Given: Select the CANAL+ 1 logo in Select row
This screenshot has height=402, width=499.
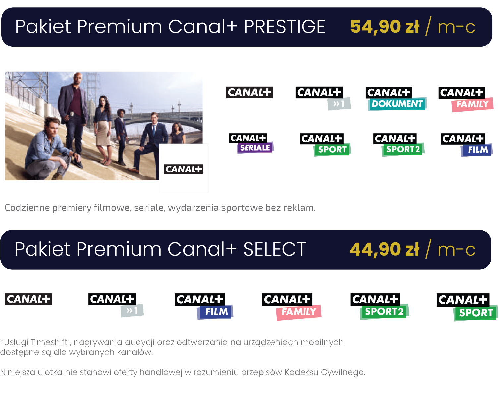Looking at the screenshot, I should [x=116, y=305].
